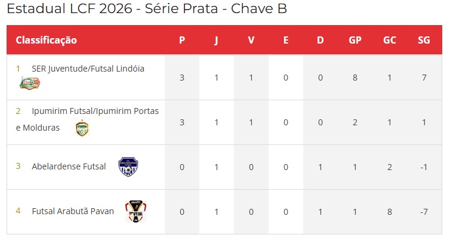Click the SER Juventude team logo
450x244 pixels.
tap(29, 84)
